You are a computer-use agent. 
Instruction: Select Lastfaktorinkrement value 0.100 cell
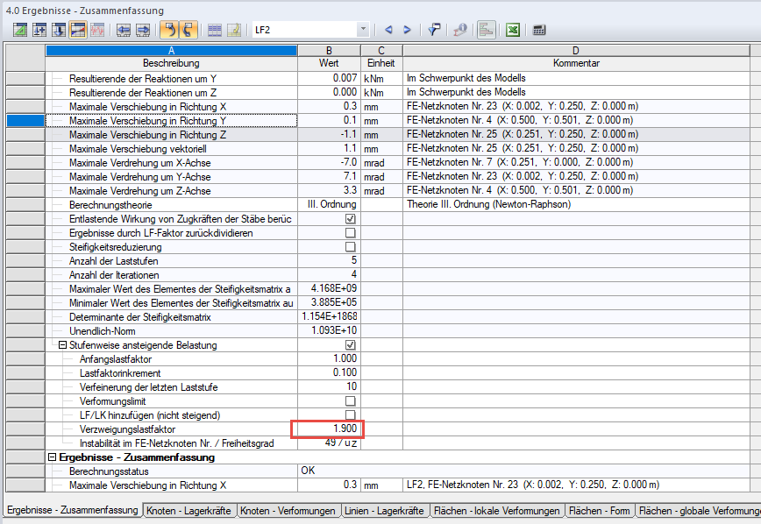(x=329, y=372)
